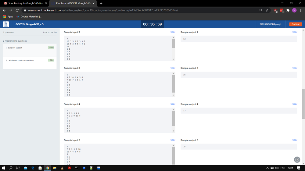This screenshot has height=171, width=305.
Task: Click the address bar URL
Action: tap(103, 10)
